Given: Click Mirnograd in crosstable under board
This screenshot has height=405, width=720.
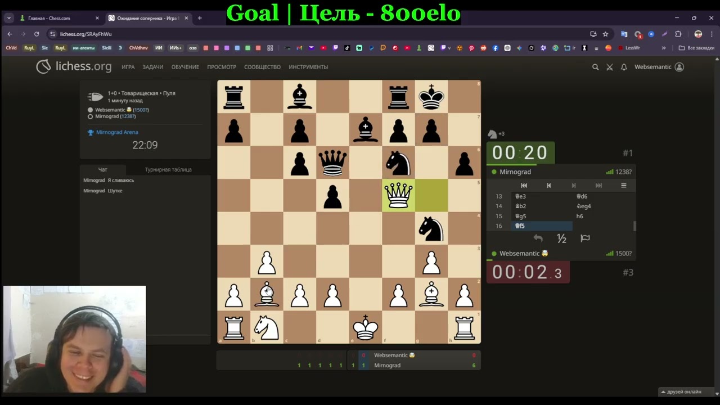Looking at the screenshot, I should 387,366.
